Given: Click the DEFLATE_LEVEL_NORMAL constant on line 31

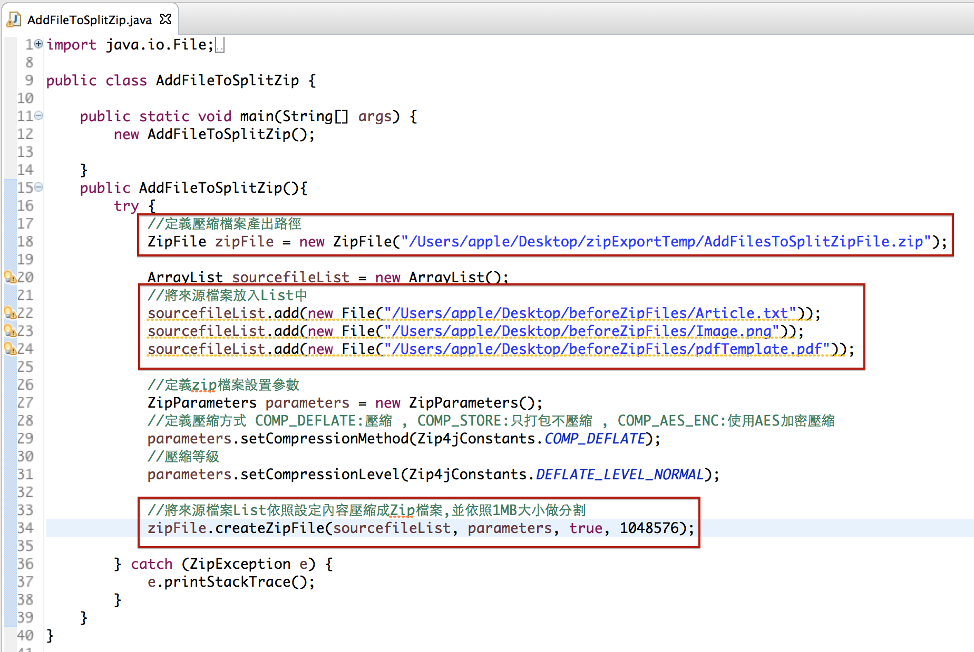Looking at the screenshot, I should pyautogui.click(x=620, y=475).
